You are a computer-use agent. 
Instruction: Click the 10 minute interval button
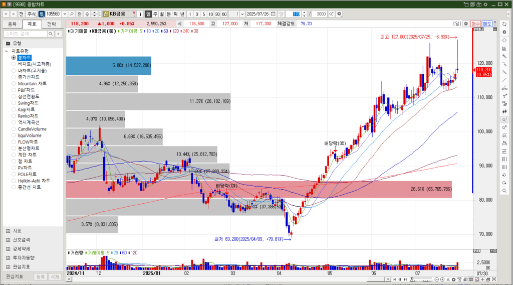coord(210,14)
